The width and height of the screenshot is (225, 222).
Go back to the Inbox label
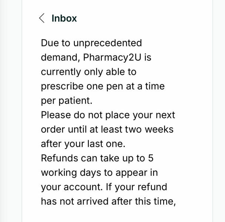64,18
